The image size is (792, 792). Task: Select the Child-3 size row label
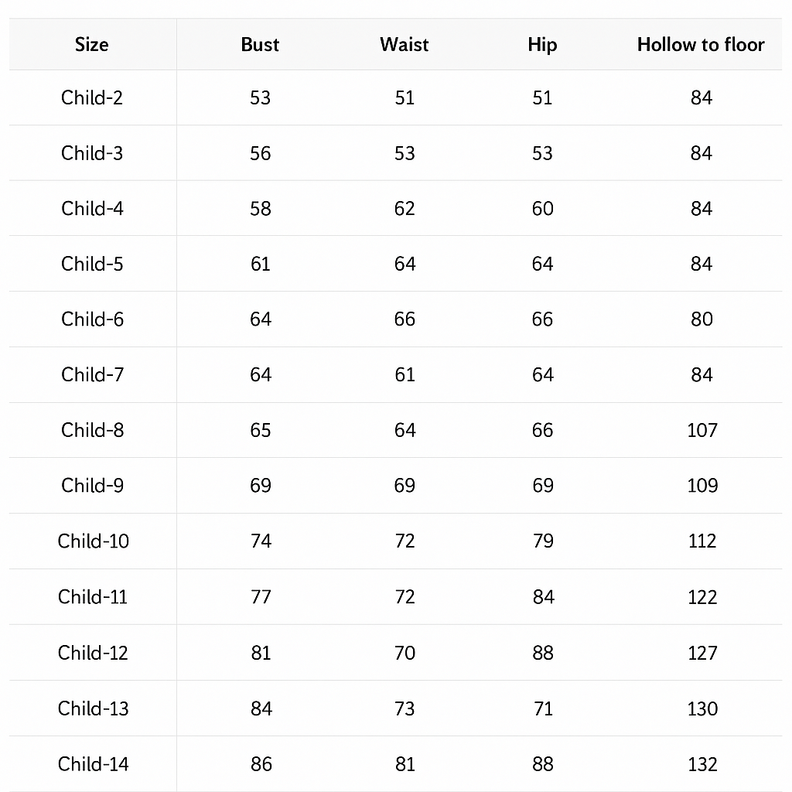coord(92,153)
